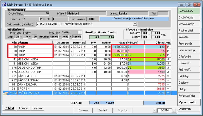Image resolution: width=203 pixels, height=116 pixels.
Task: Open Mzdové údaje section
Action: tap(189, 24)
